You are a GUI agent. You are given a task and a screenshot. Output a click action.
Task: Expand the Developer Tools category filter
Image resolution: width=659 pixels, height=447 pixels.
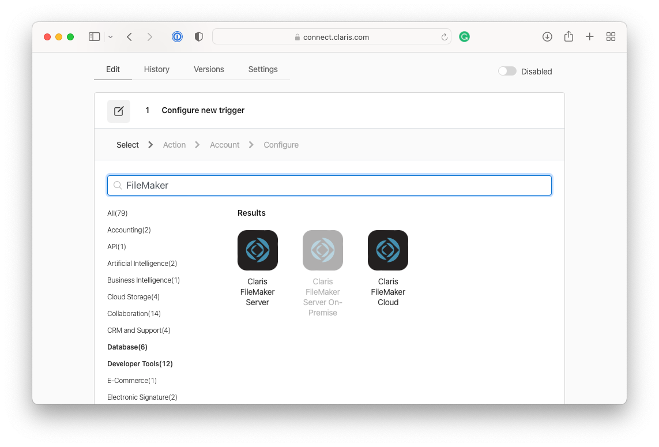[140, 363]
